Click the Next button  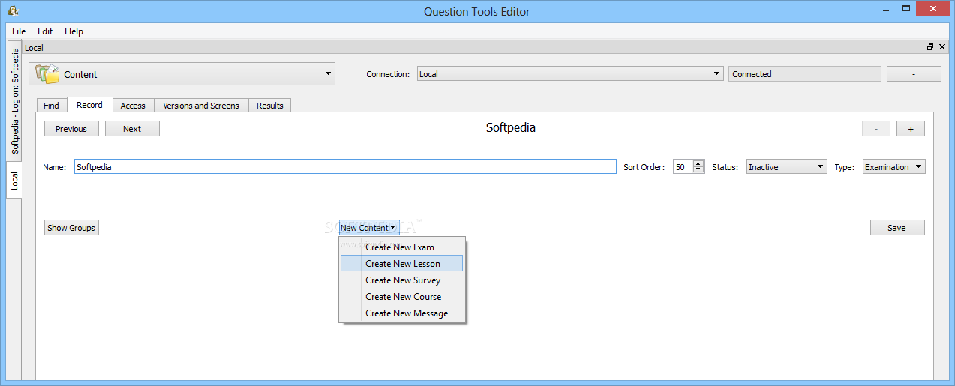[132, 129]
